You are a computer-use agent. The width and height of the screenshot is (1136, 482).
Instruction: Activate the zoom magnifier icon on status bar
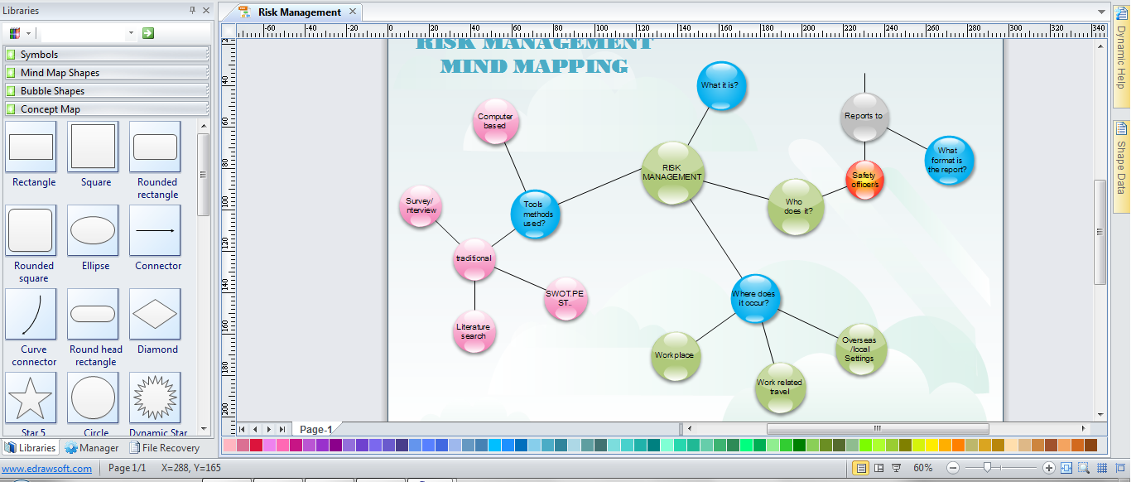(x=1085, y=467)
